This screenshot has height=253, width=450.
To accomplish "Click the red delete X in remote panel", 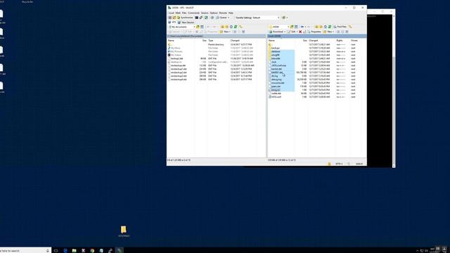I will pos(300,32).
